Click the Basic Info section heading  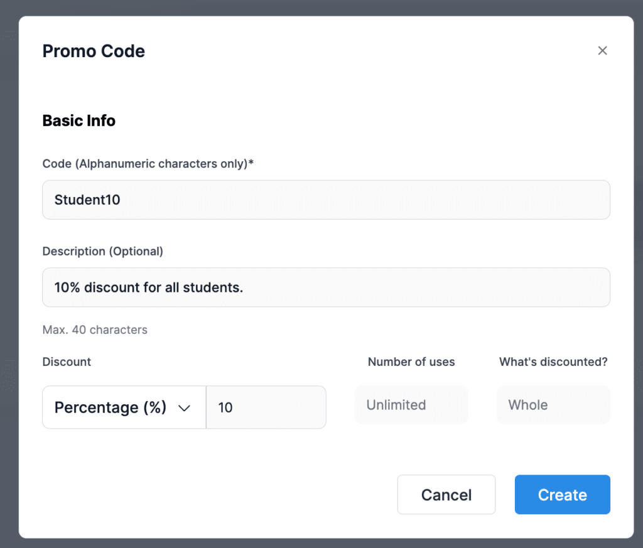pyautogui.click(x=79, y=121)
